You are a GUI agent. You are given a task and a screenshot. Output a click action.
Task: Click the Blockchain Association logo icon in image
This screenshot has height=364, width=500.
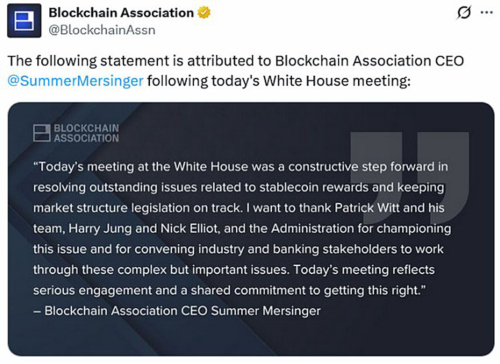click(41, 132)
